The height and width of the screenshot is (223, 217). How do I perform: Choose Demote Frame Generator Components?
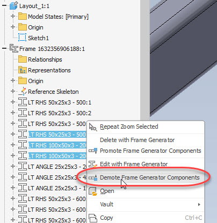point(146,177)
